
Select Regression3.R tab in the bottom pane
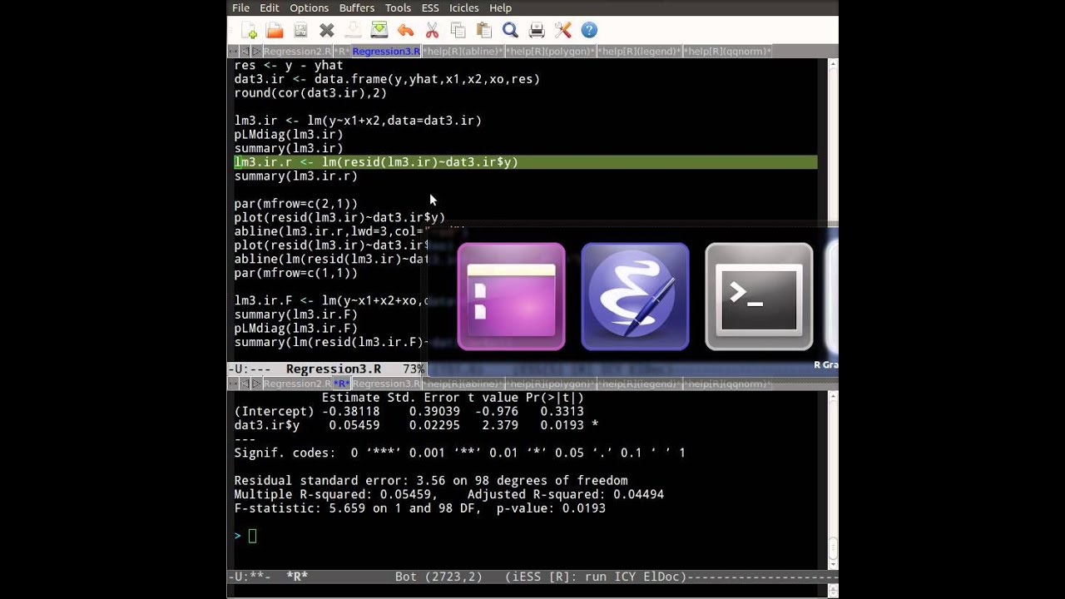click(386, 384)
